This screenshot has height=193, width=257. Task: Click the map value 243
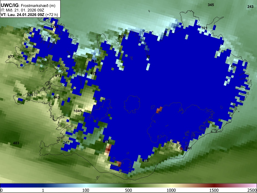(x=250, y=7)
